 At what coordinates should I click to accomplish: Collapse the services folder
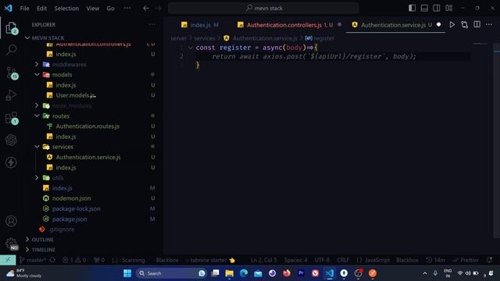[37, 147]
